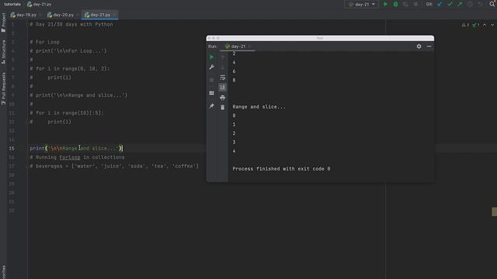The width and height of the screenshot is (497, 279).
Task: Click the tutorials breadcrumb
Action: pyautogui.click(x=12, y=4)
